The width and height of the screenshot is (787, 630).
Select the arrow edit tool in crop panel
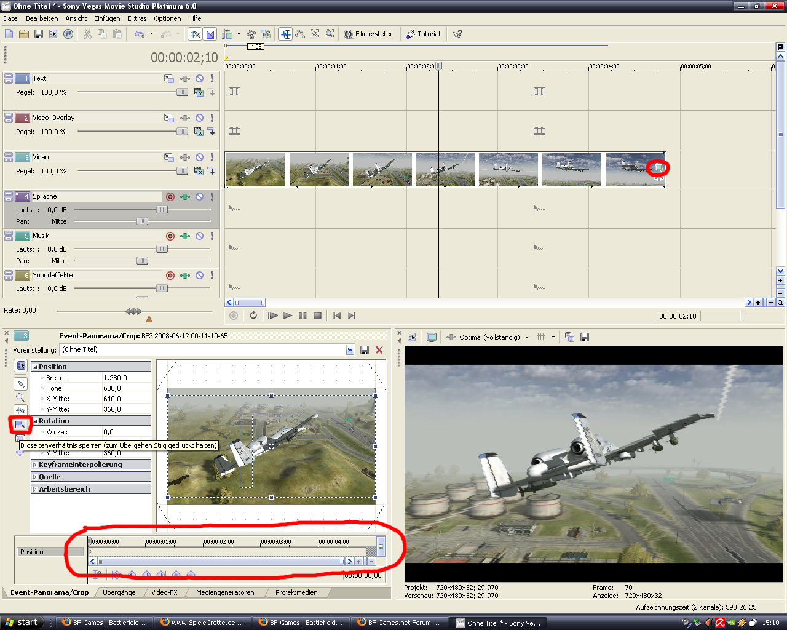(x=20, y=384)
